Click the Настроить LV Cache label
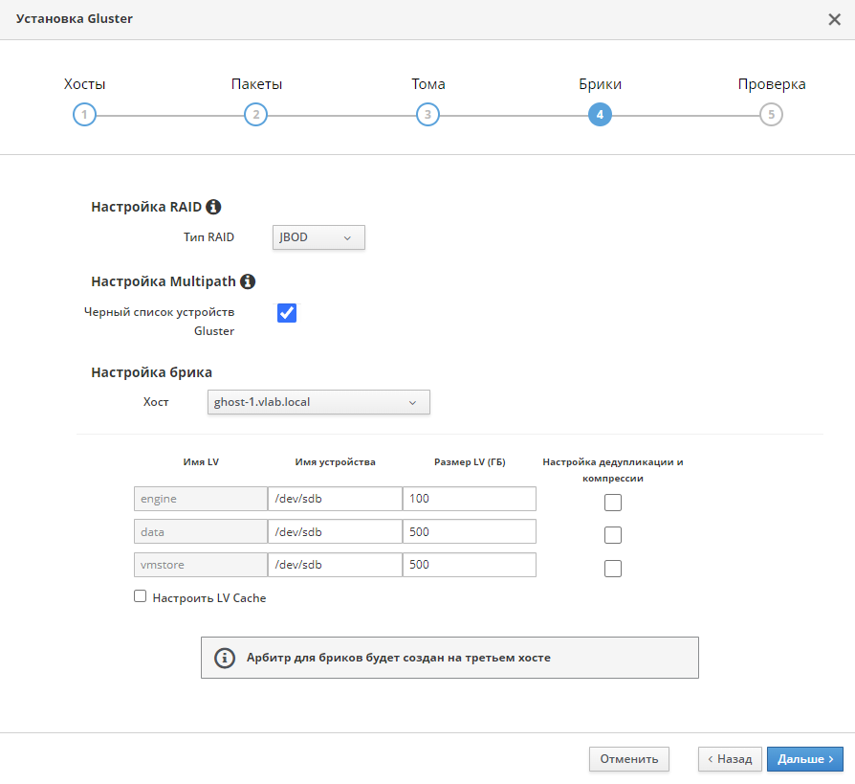This screenshot has height=784, width=855. click(209, 598)
